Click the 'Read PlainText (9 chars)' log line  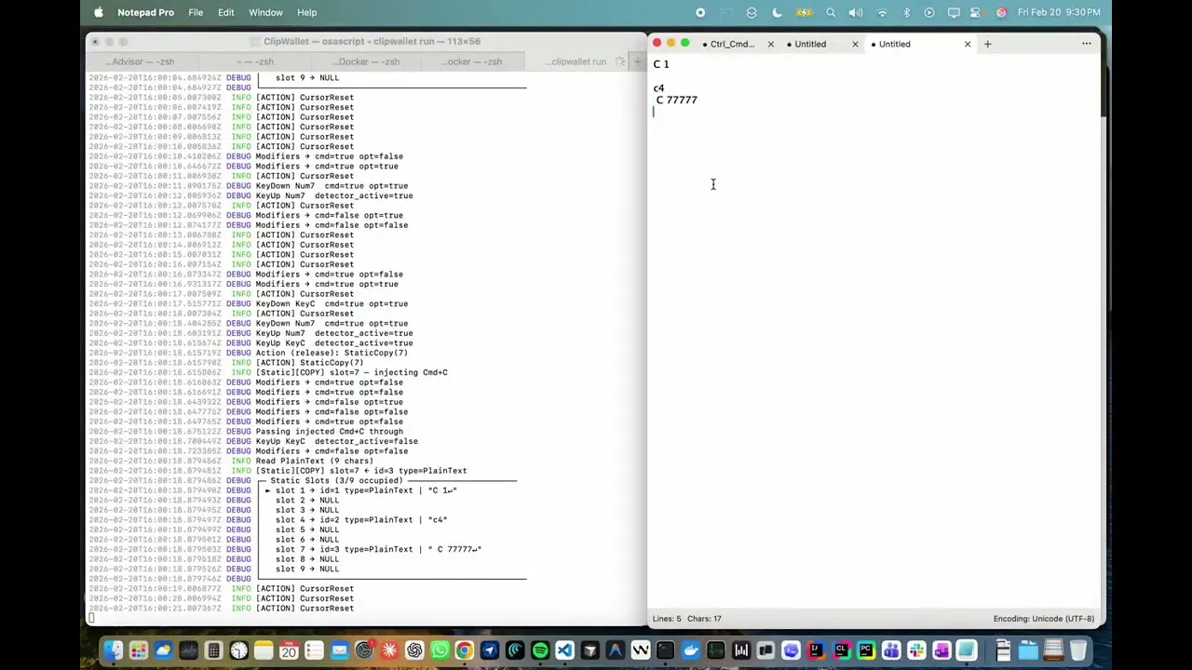[314, 461]
